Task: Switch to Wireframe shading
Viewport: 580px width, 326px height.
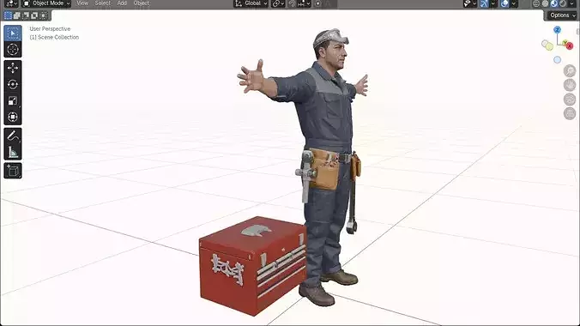Action: [x=536, y=3]
